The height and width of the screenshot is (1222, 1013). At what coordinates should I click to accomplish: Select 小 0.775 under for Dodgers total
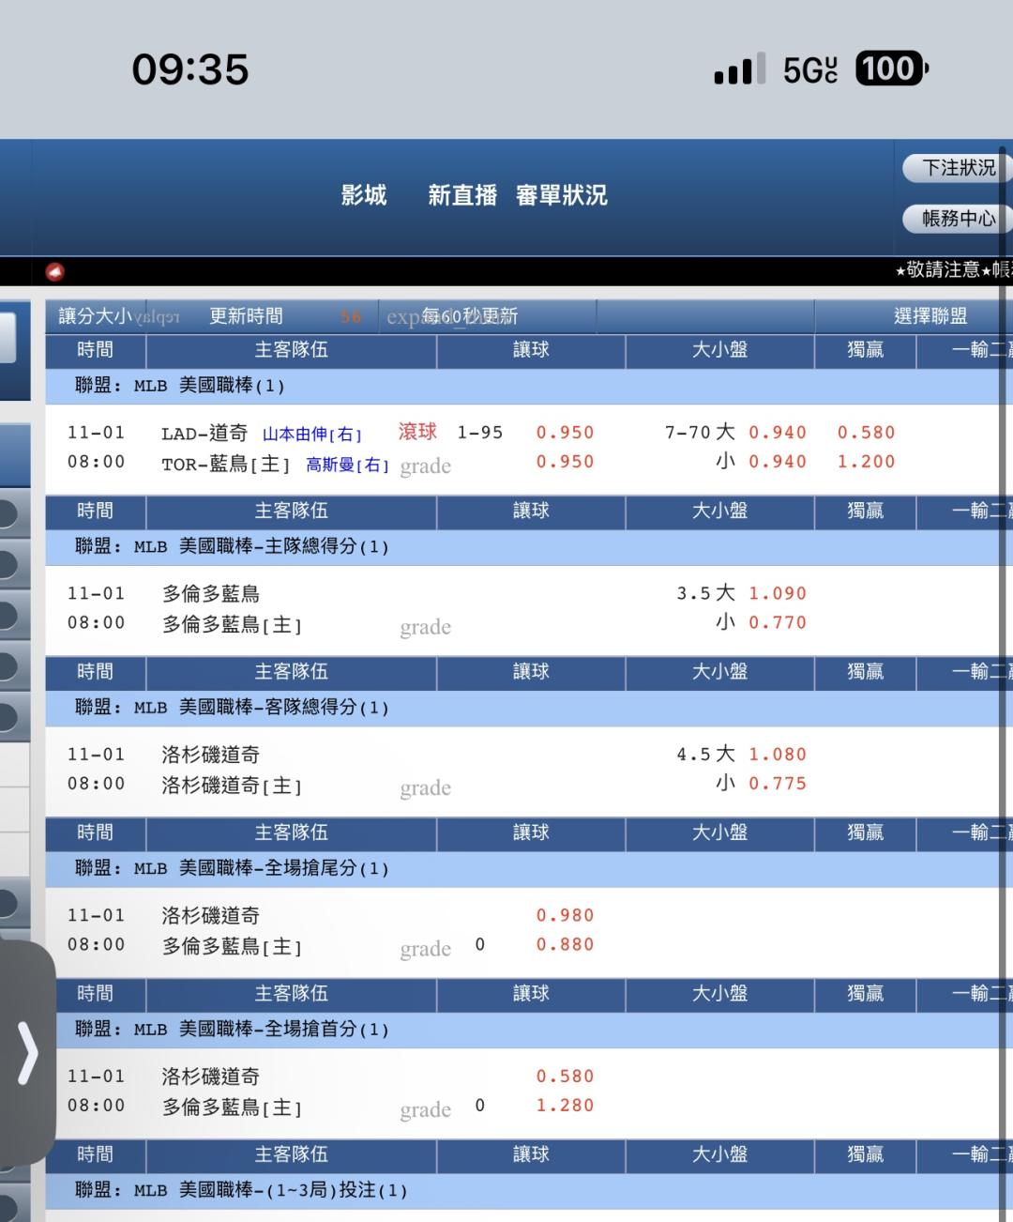point(777,784)
